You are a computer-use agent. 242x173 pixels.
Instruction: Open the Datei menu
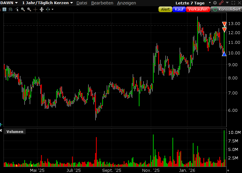(81, 3)
